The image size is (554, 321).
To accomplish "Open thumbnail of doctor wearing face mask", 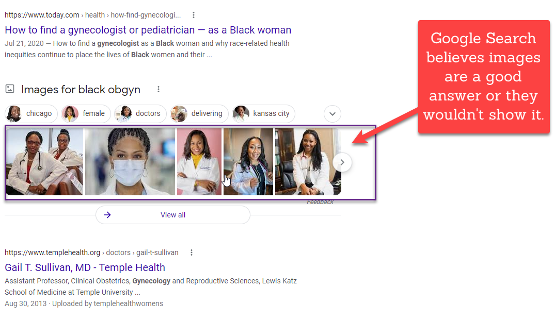I will pyautogui.click(x=130, y=162).
